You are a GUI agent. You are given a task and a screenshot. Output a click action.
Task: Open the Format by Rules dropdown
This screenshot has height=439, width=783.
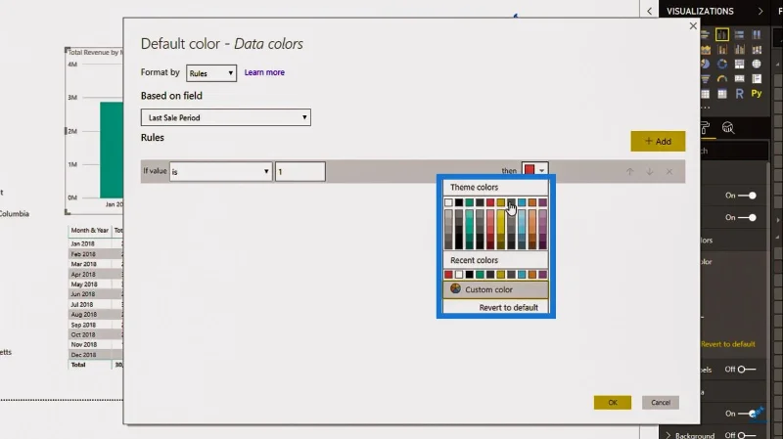211,73
